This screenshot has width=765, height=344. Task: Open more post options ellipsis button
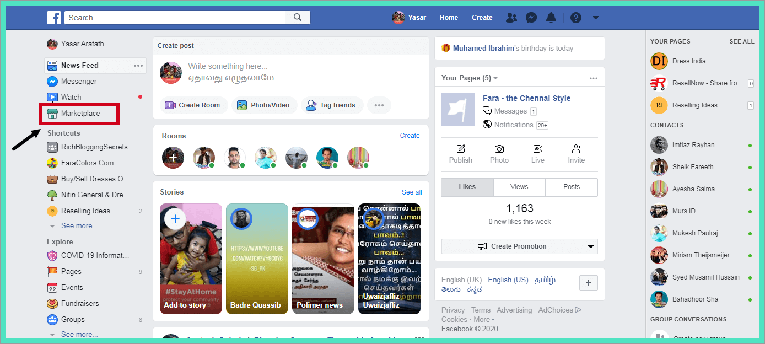tap(379, 105)
